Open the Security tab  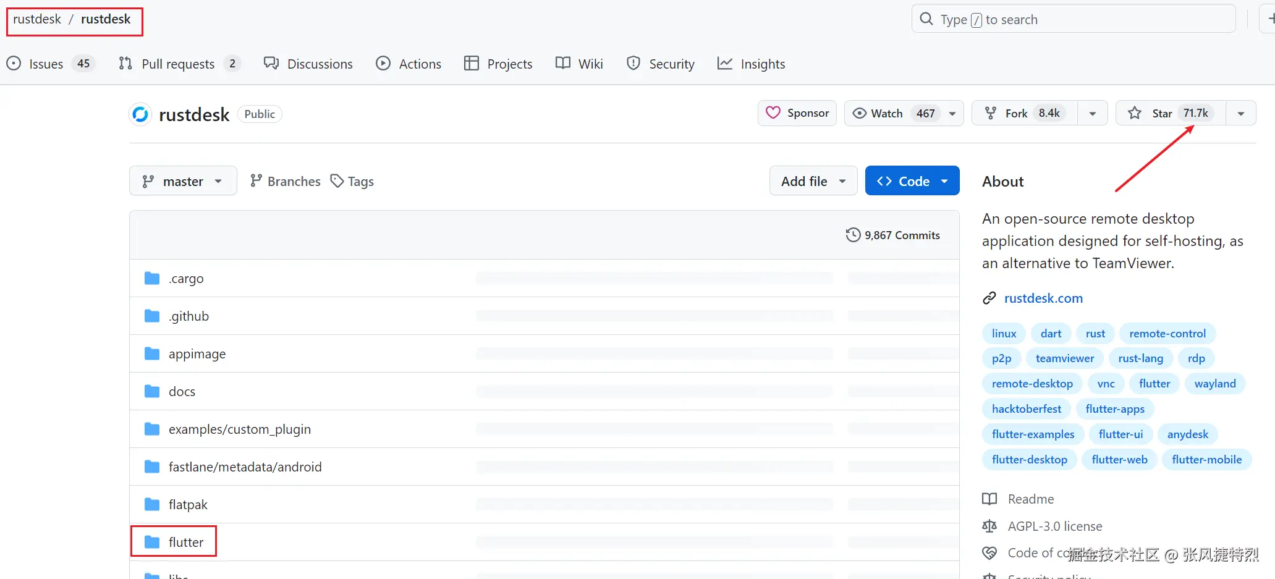(661, 64)
